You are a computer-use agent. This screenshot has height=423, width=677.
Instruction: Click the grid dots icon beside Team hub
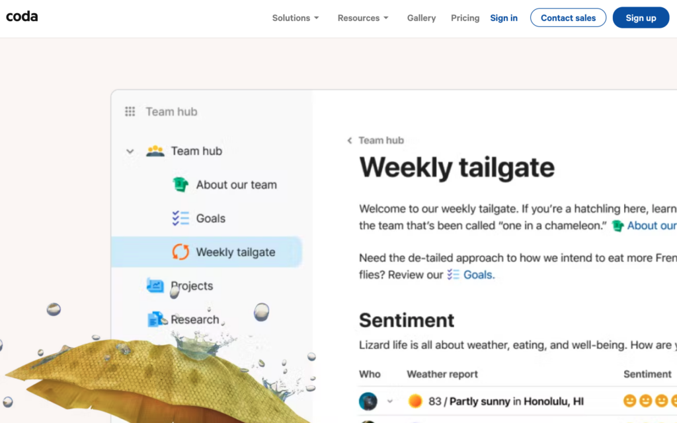(x=130, y=112)
